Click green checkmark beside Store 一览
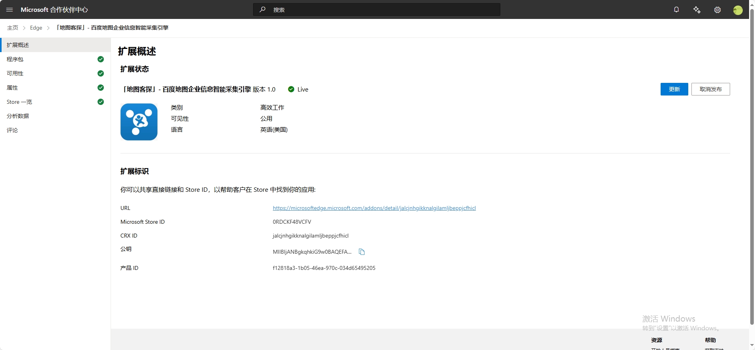Image resolution: width=755 pixels, height=350 pixels. click(101, 102)
